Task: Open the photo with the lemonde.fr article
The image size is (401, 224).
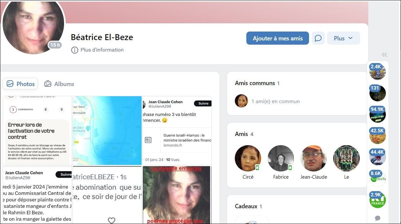Action: point(177,130)
